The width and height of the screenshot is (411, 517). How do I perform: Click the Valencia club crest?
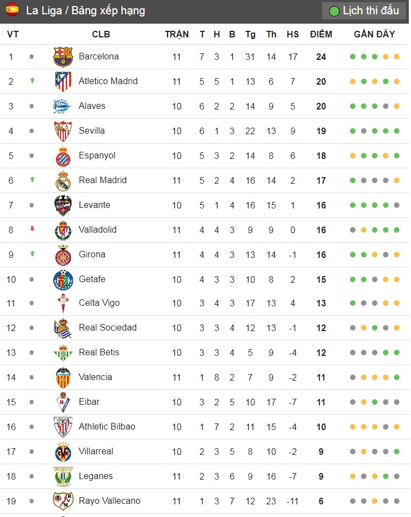63,377
